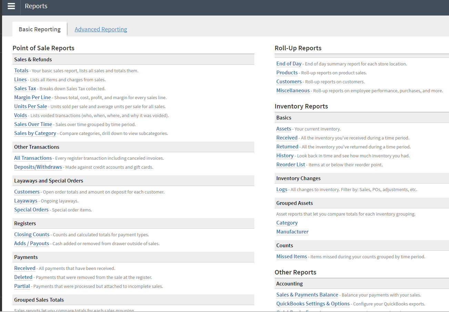This screenshot has height=312, width=449.
Task: Click the Counts section header
Action: [x=362, y=246]
